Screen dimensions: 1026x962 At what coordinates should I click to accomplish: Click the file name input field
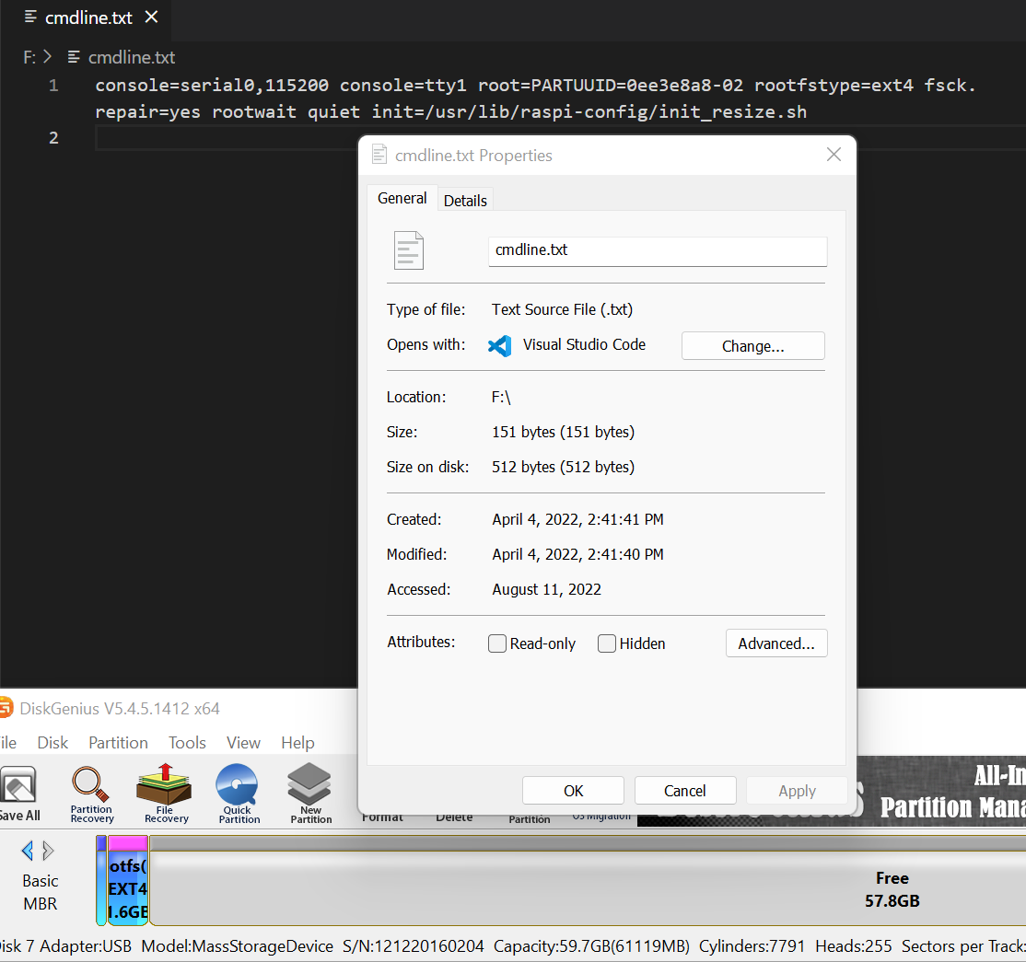pyautogui.click(x=657, y=250)
